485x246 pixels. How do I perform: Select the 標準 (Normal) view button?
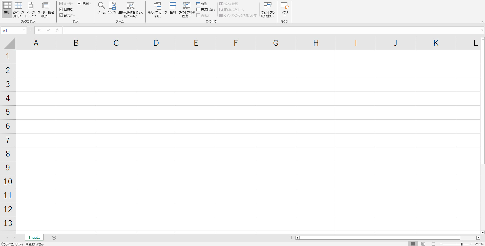pos(7,9)
